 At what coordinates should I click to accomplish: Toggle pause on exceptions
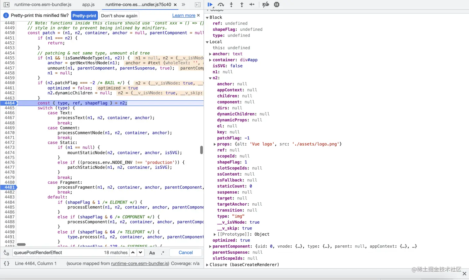(x=277, y=5)
